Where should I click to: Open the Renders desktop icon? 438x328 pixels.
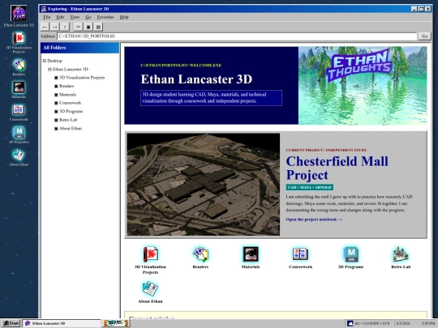(x=19, y=67)
